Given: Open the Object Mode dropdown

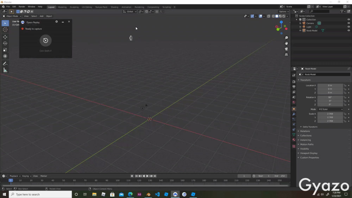Looking at the screenshot, I should (12, 16).
